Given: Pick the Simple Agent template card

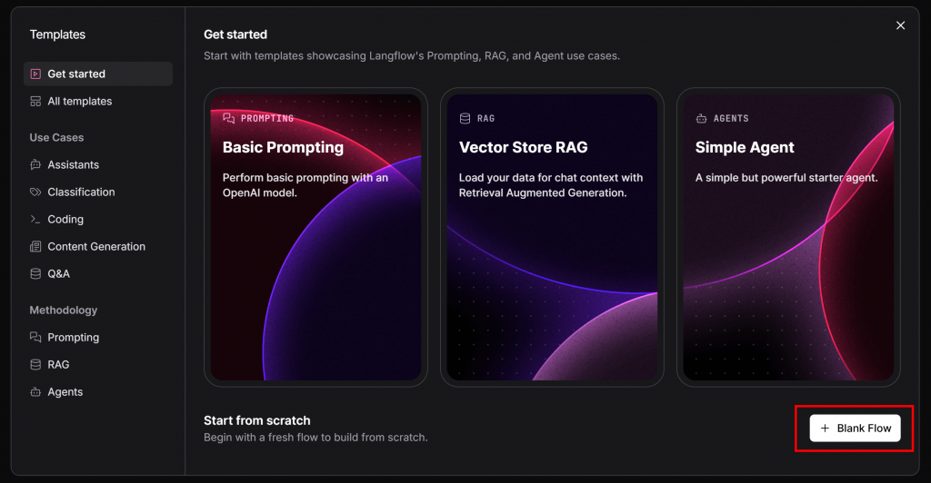Looking at the screenshot, I should pos(788,237).
